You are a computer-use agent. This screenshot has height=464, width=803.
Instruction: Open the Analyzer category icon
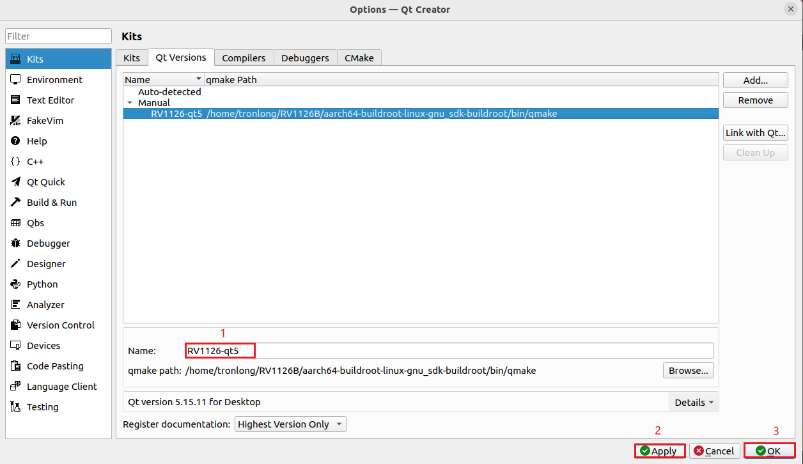coord(16,305)
